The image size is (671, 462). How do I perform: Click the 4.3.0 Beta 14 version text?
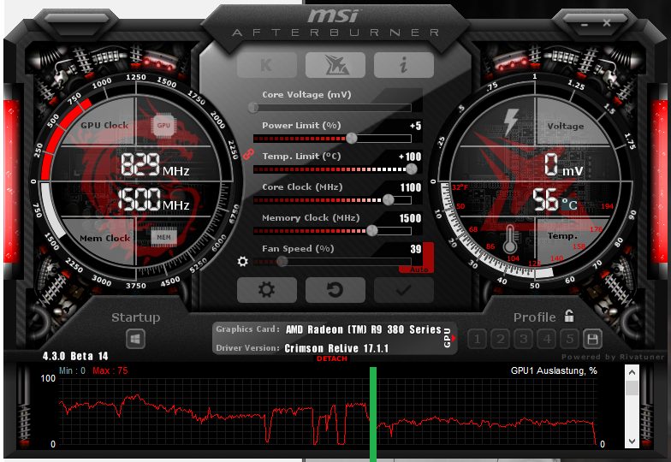(x=75, y=356)
